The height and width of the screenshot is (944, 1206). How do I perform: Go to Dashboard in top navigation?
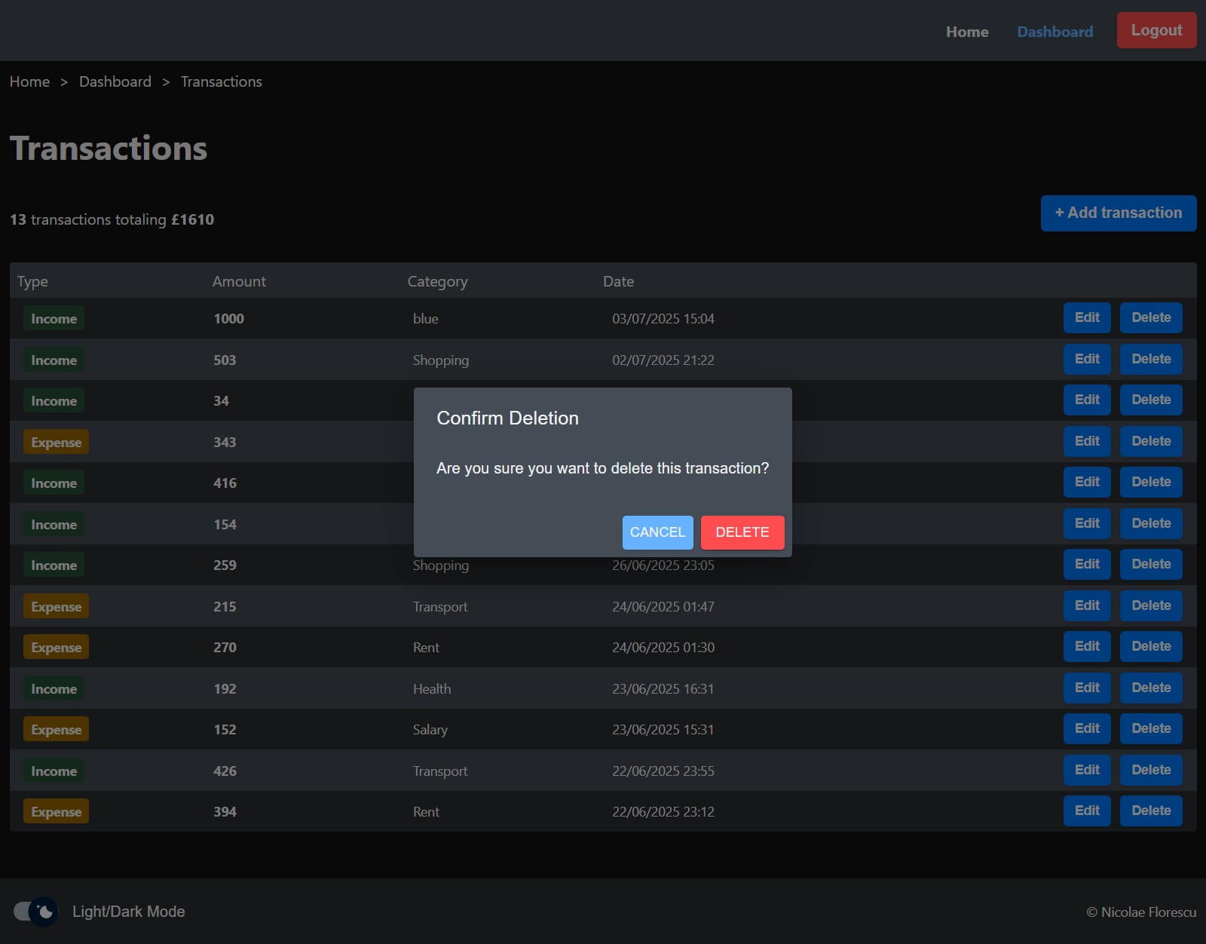click(x=1054, y=32)
